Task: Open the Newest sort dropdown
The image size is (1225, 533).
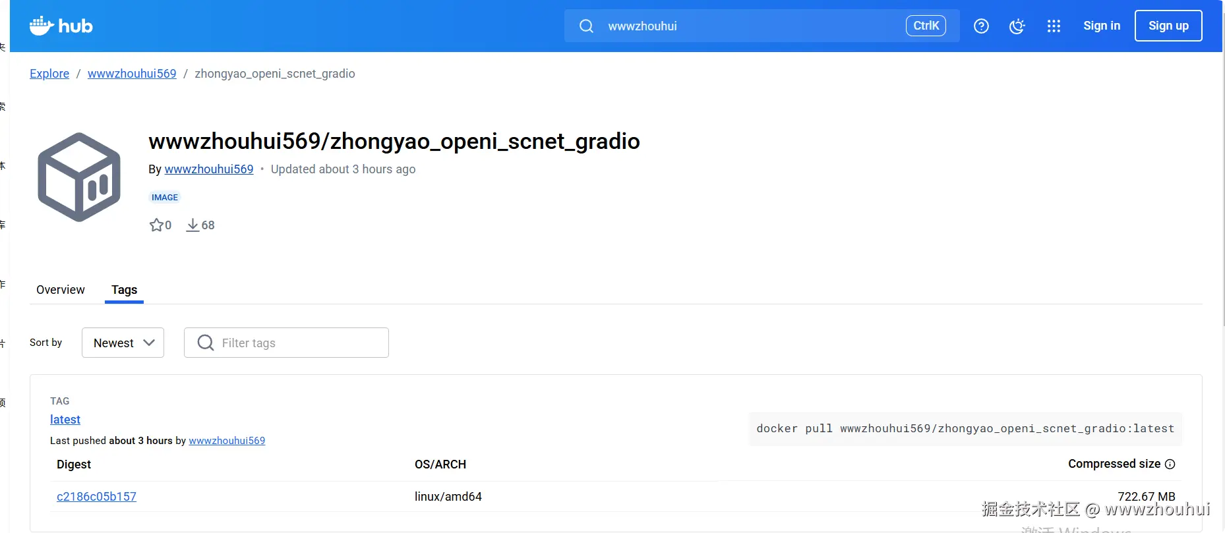Action: [x=123, y=343]
